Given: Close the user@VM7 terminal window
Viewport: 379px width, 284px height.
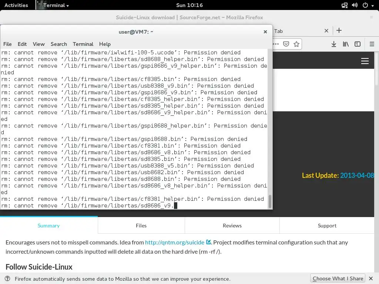Looking at the screenshot, I should 265,32.
